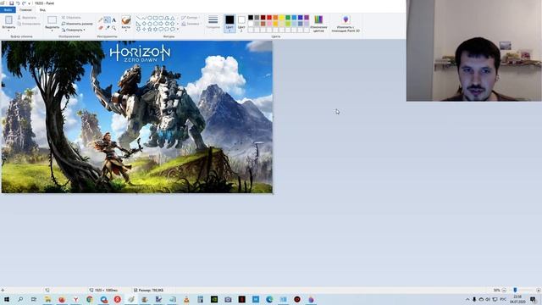Open Task View on the taskbar
Screen dimensions: 542x305
pyautogui.click(x=34, y=299)
